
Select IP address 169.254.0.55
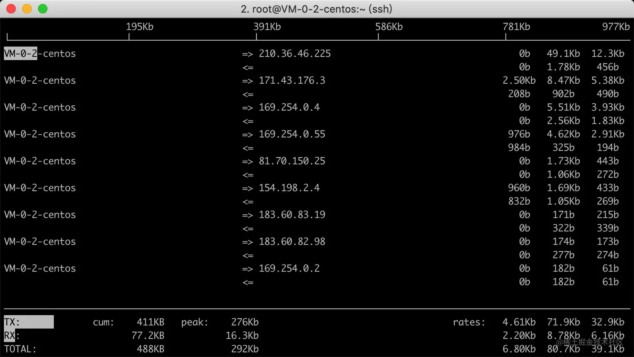click(x=292, y=134)
